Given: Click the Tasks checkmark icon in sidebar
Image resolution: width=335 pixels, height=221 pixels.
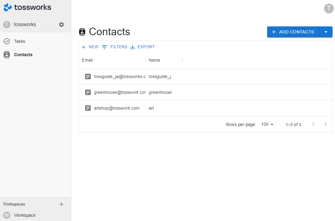Looking at the screenshot, I should pos(7,41).
